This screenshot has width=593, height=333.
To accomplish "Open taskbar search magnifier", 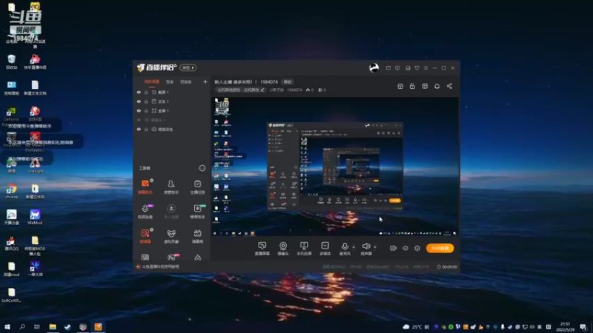I will click(22, 326).
